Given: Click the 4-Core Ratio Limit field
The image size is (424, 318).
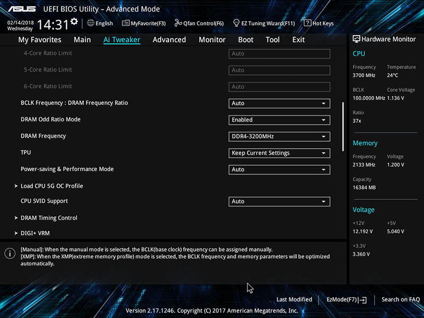Looking at the screenshot, I should click(279, 54).
